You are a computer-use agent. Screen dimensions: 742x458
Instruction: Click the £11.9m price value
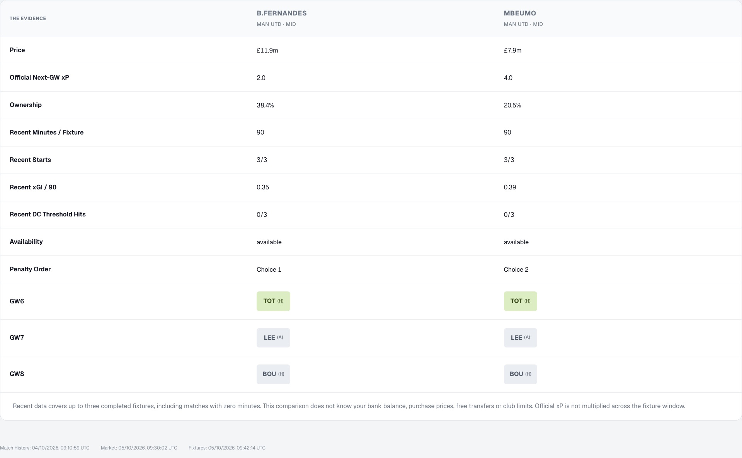pyautogui.click(x=267, y=51)
